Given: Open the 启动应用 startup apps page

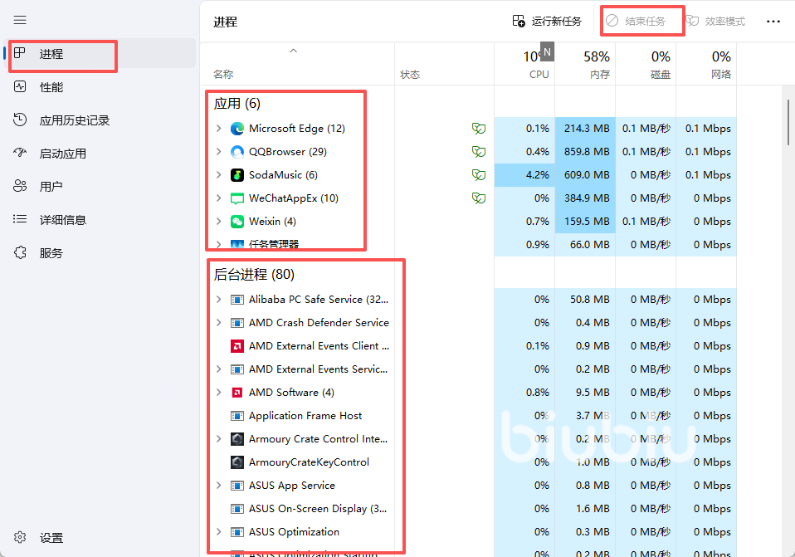Looking at the screenshot, I should (x=62, y=154).
